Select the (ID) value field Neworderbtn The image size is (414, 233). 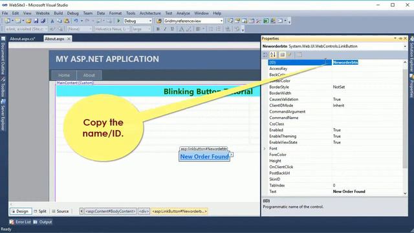click(x=367, y=62)
